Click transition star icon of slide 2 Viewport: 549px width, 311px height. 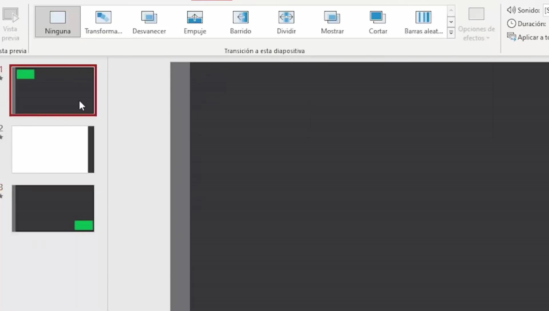pyautogui.click(x=1, y=137)
